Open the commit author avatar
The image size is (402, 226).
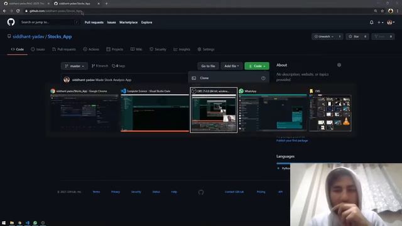(67, 80)
